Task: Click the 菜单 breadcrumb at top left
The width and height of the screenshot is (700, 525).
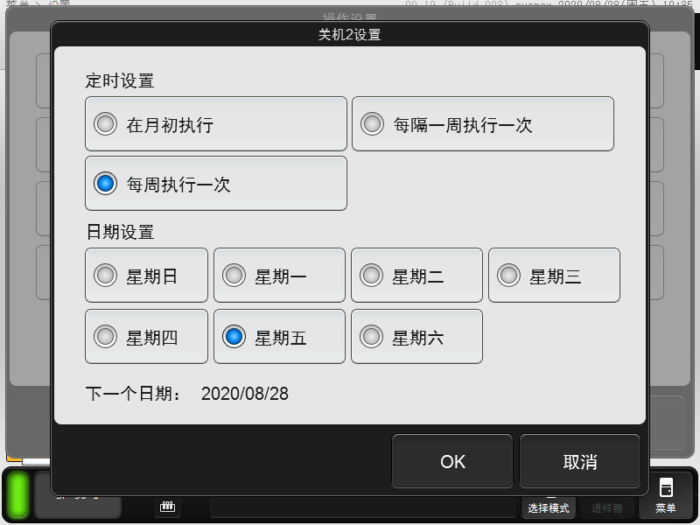Action: [16, 3]
